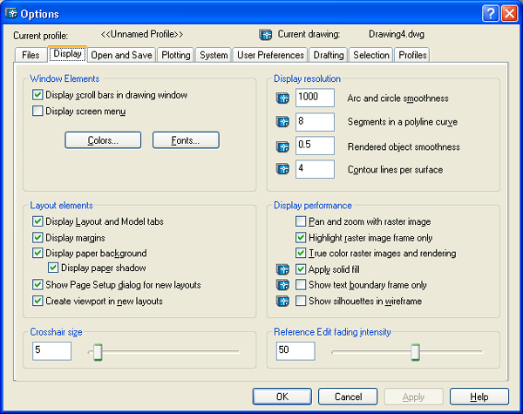The image size is (523, 414).
Task: Click the Crosshair size slider handle
Action: 98,351
